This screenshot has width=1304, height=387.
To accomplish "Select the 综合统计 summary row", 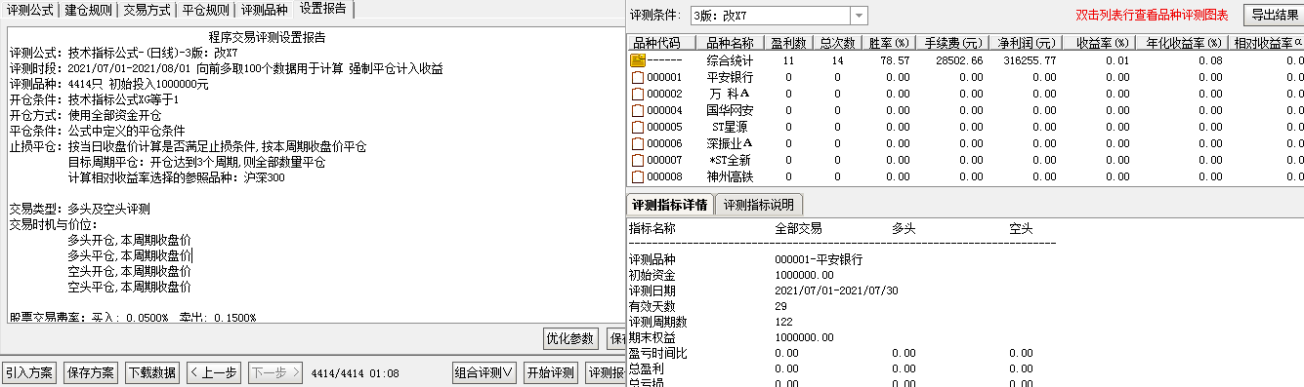I will pos(964,60).
